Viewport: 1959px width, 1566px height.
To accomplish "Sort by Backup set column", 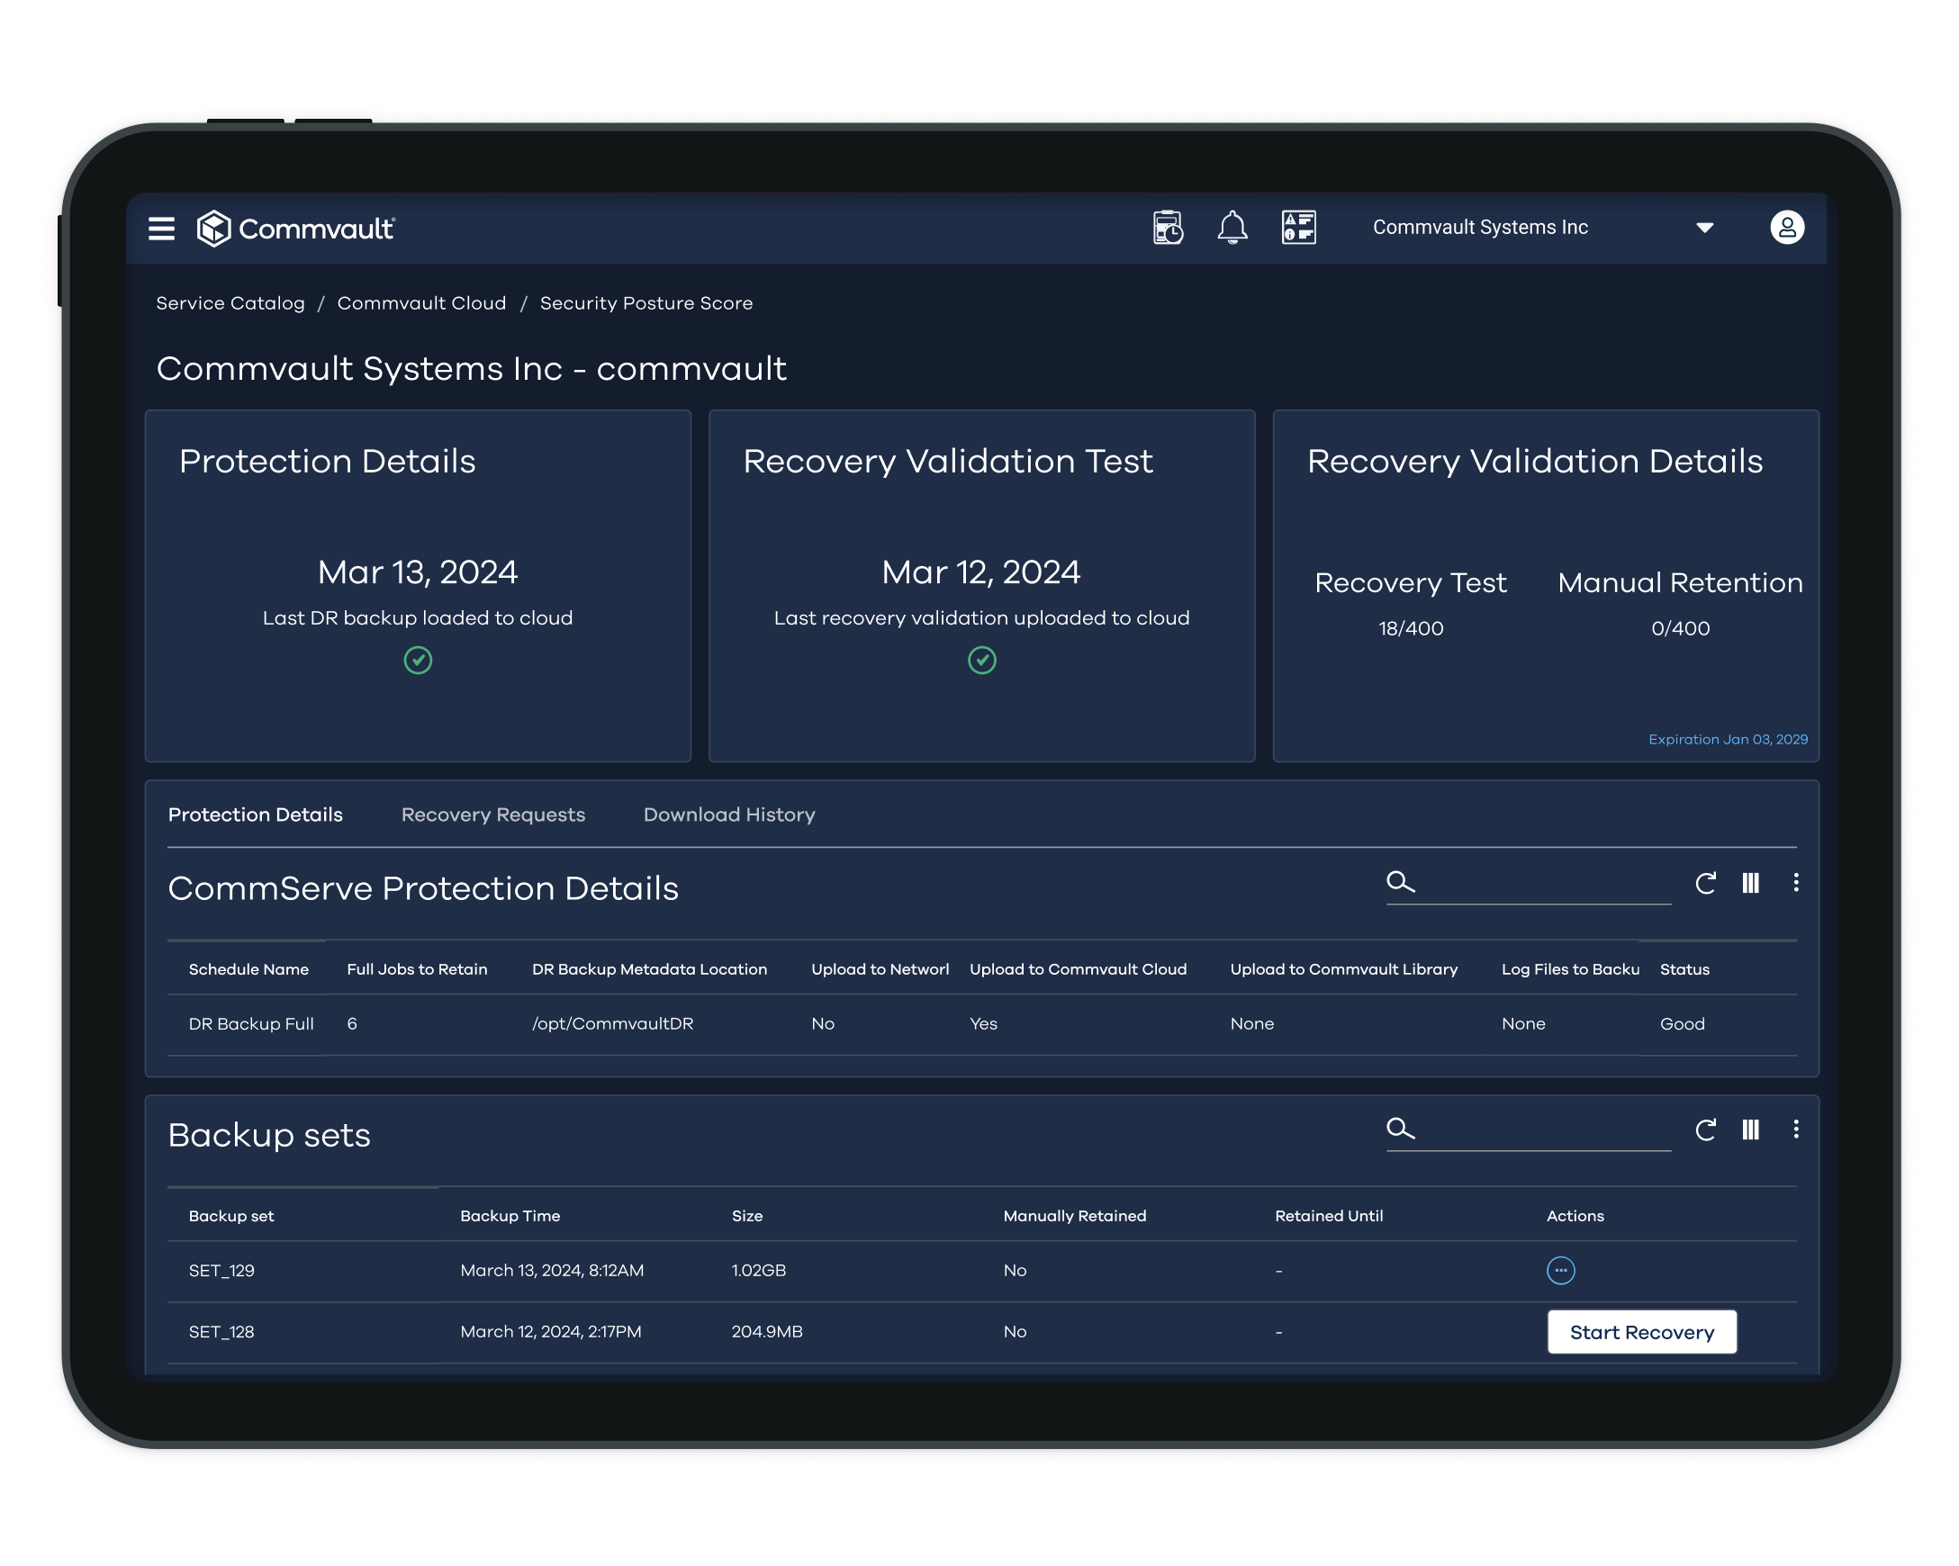I will point(230,1215).
